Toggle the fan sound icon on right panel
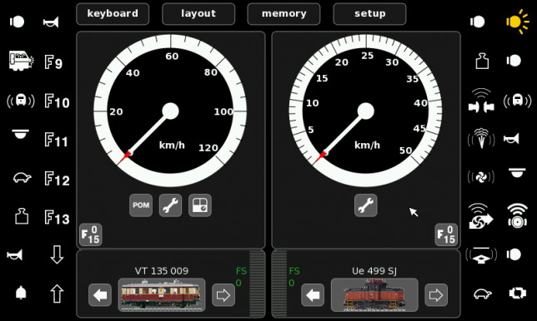 481,177
